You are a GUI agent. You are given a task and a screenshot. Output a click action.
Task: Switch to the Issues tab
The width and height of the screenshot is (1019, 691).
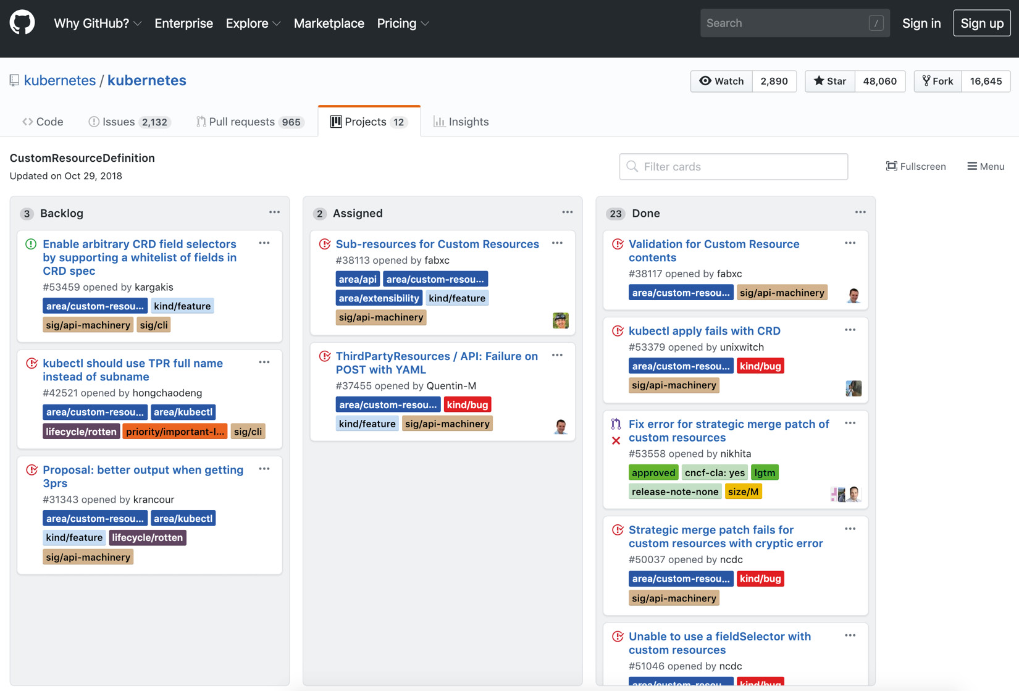tap(128, 122)
